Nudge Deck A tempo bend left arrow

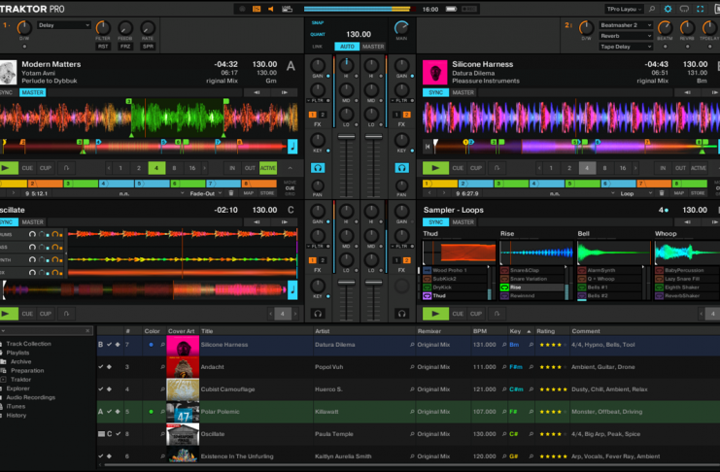257,92
